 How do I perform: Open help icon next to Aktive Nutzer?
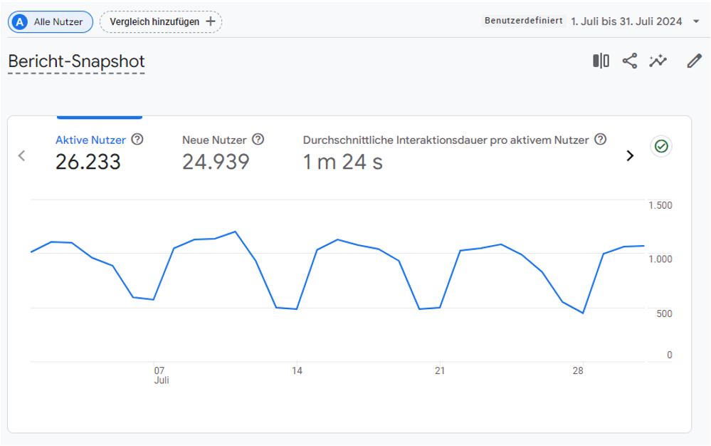pos(137,140)
